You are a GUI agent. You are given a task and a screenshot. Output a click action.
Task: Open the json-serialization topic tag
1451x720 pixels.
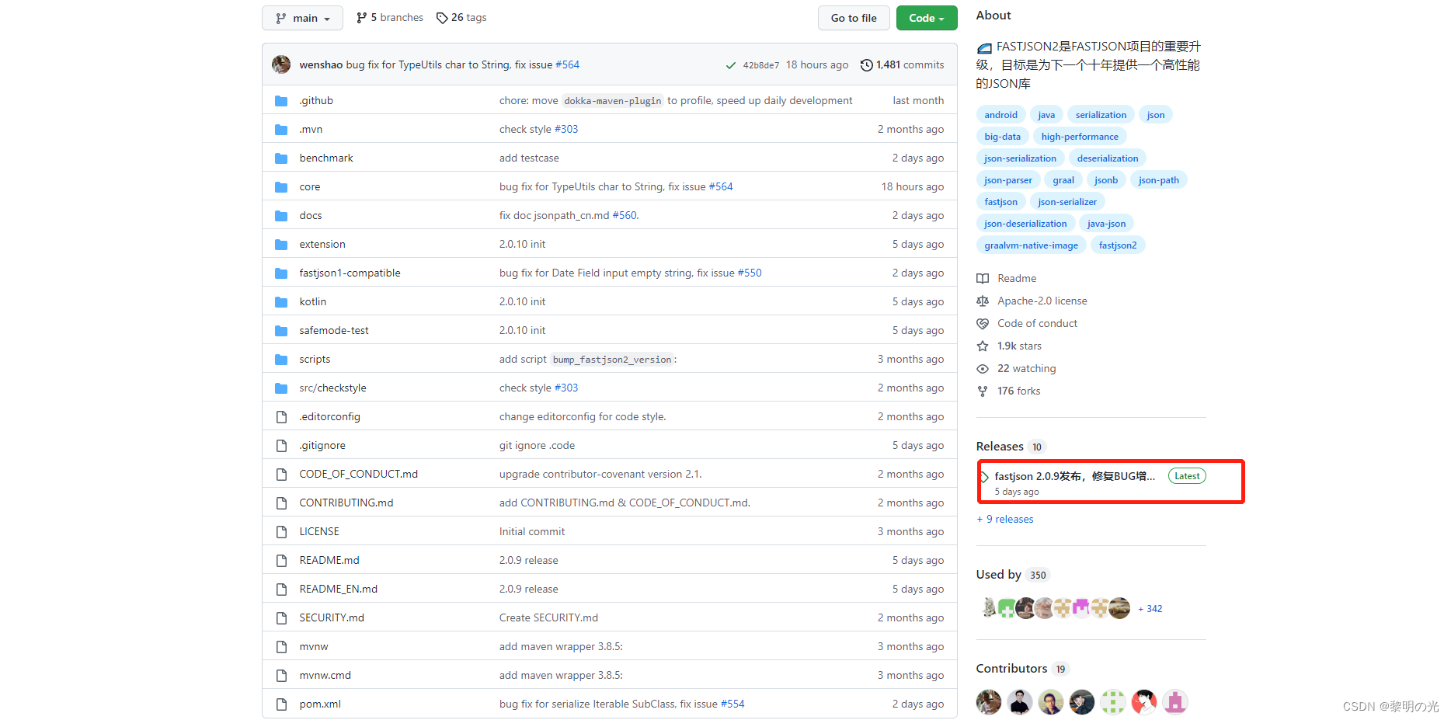(1020, 158)
